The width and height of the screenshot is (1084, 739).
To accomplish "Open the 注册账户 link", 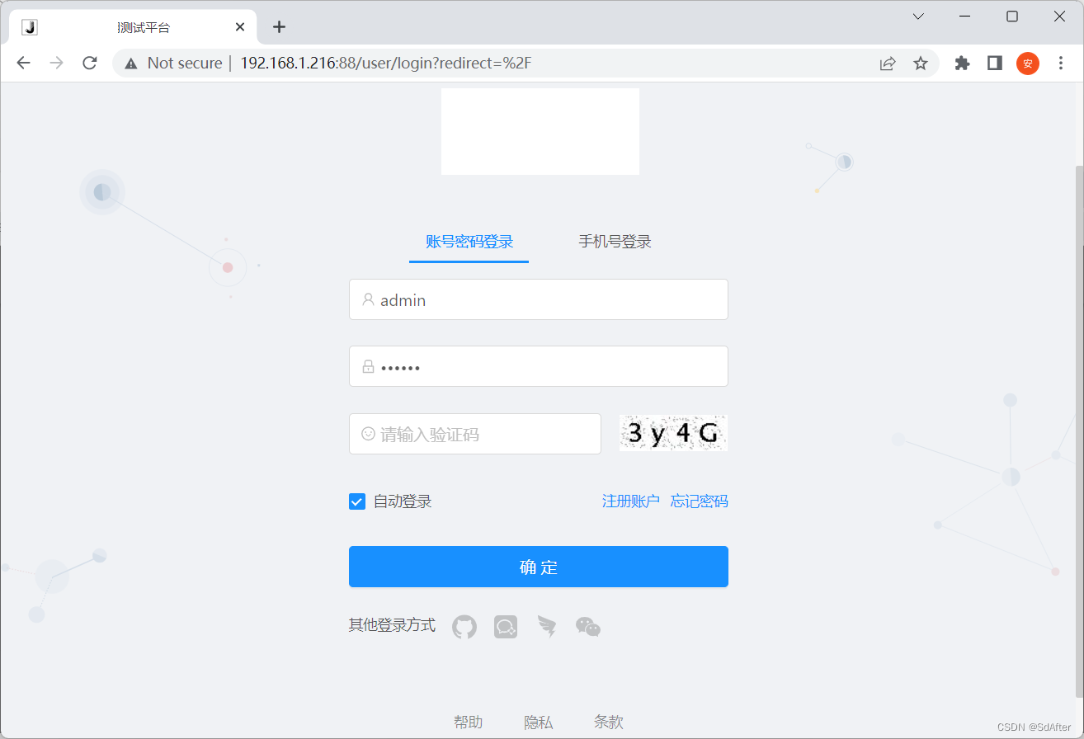I will click(631, 501).
